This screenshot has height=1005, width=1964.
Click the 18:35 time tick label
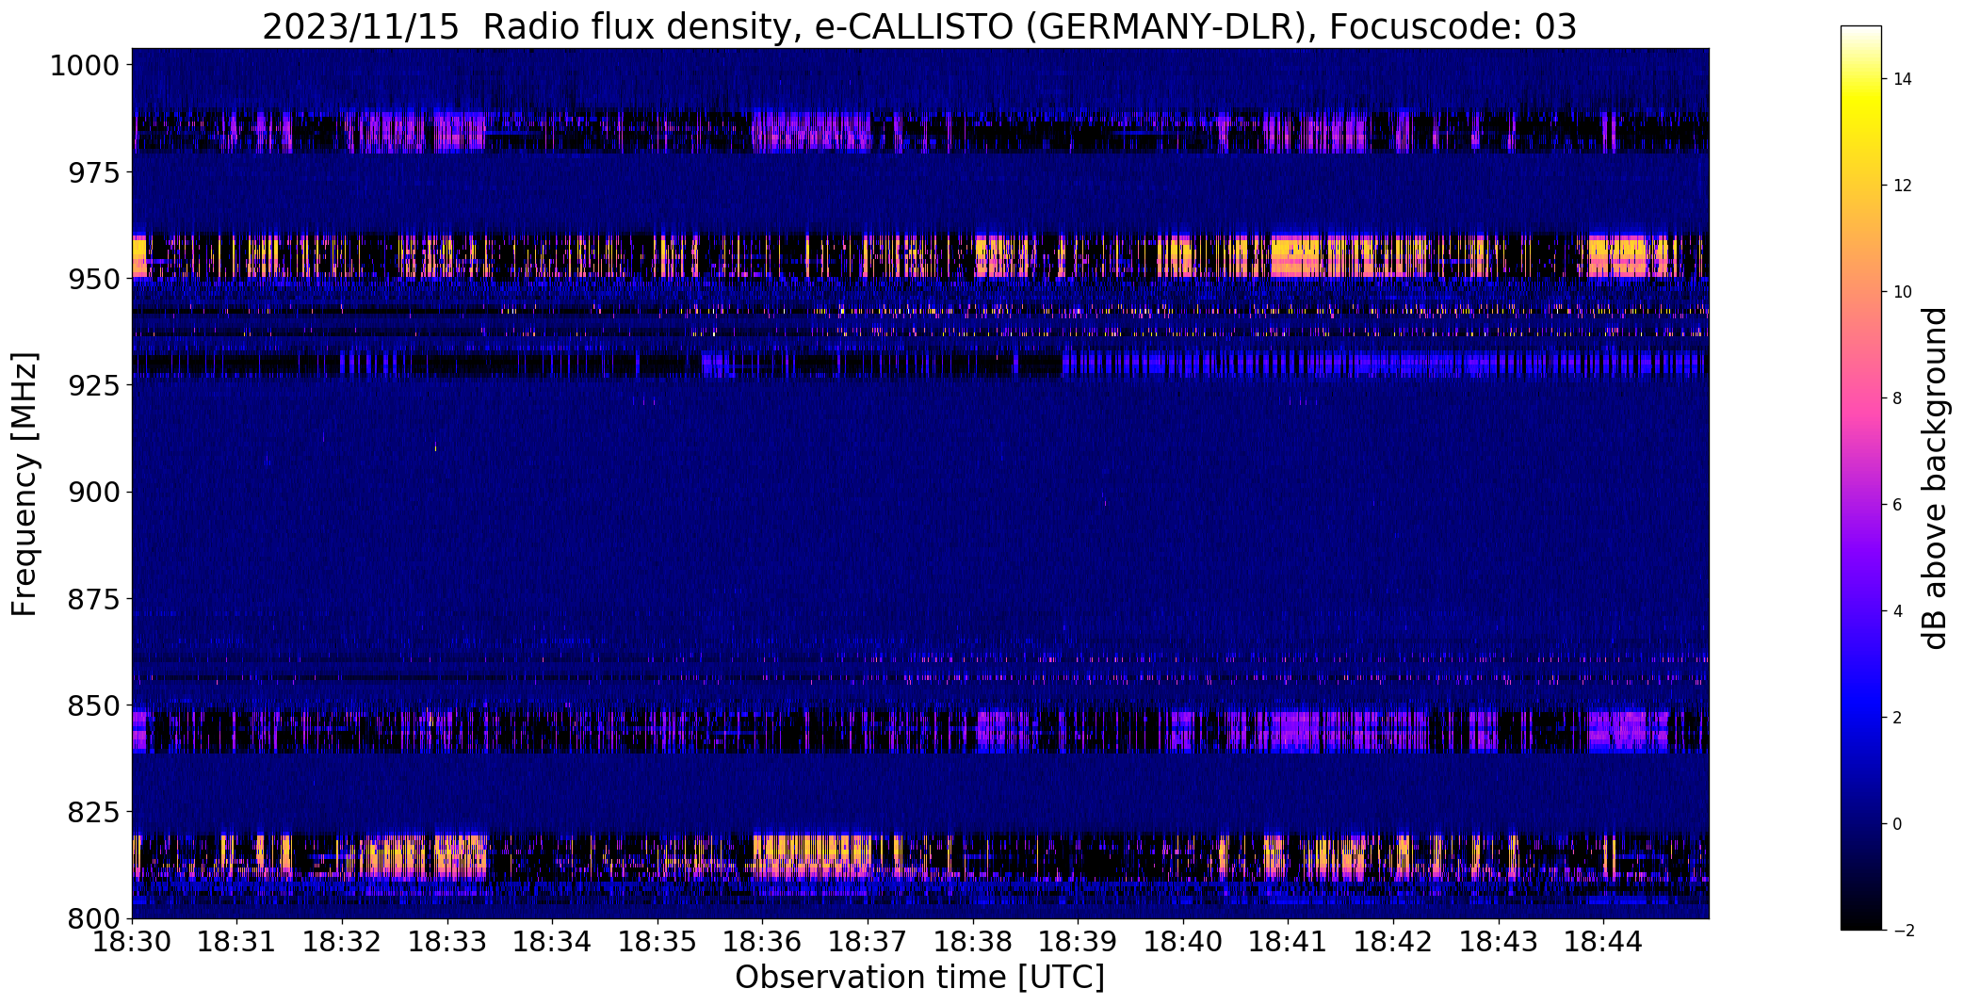pyautogui.click(x=657, y=942)
